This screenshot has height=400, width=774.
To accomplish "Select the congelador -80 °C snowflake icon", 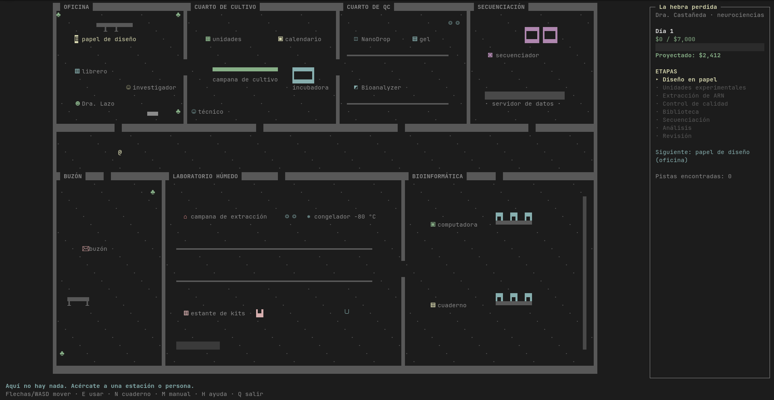I will (x=309, y=217).
